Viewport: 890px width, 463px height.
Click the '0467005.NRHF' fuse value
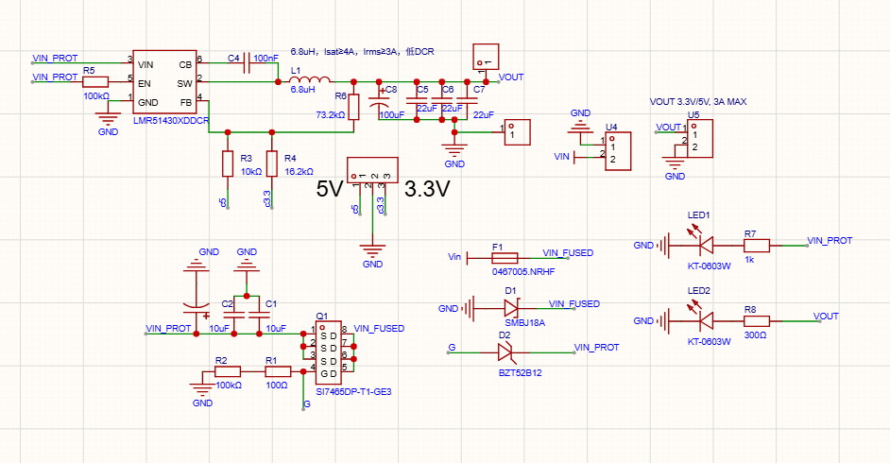click(523, 272)
